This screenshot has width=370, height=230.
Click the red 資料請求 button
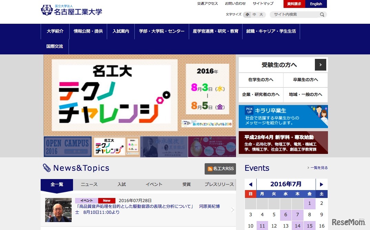pos(294,4)
